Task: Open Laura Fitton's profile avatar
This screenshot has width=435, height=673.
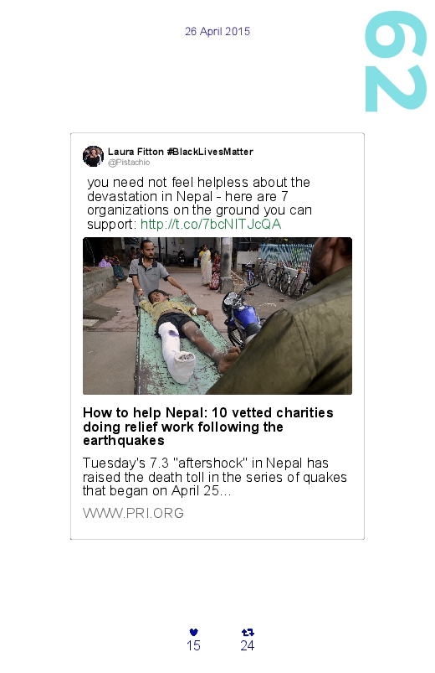Action: tap(93, 156)
